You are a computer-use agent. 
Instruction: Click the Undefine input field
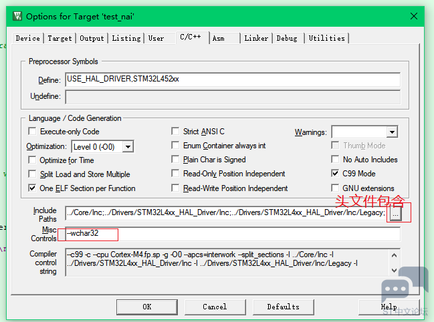(233, 97)
